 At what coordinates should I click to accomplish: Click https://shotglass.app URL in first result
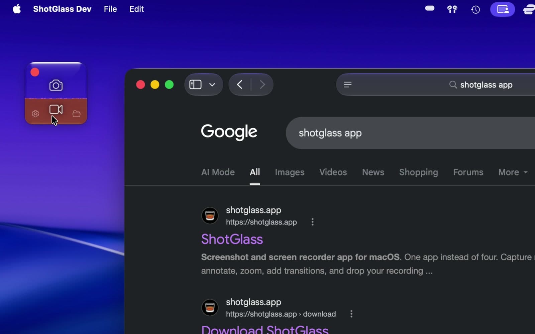(261, 222)
